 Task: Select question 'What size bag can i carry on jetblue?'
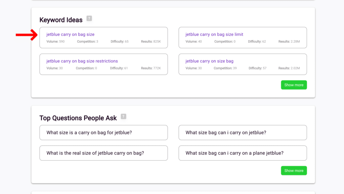click(243, 133)
